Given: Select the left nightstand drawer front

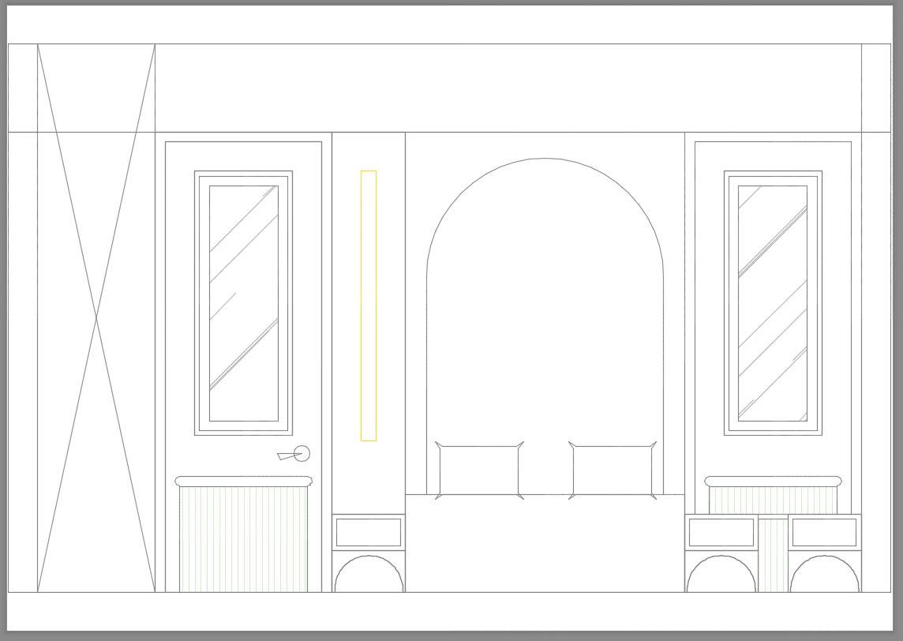Looking at the screenshot, I should click(x=369, y=533).
